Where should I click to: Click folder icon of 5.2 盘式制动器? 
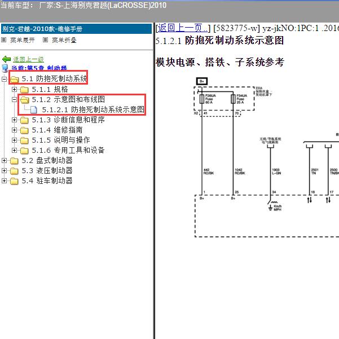click(x=14, y=160)
